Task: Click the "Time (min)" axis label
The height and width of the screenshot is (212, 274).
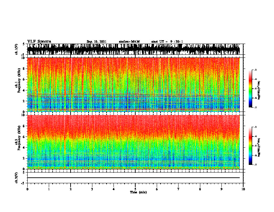Action: click(x=138, y=192)
